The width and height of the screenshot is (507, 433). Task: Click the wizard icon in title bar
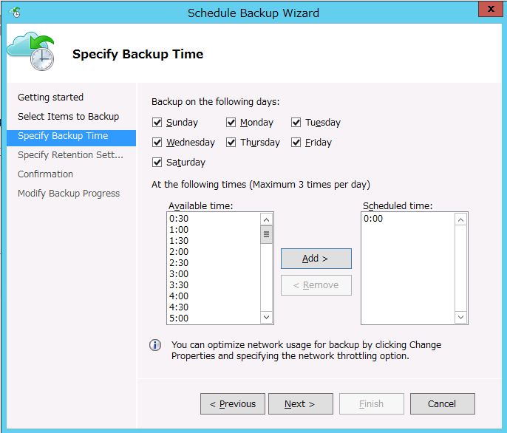(15, 12)
